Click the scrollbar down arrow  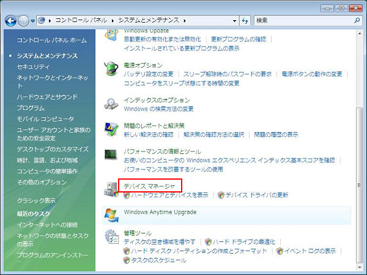click(x=358, y=267)
